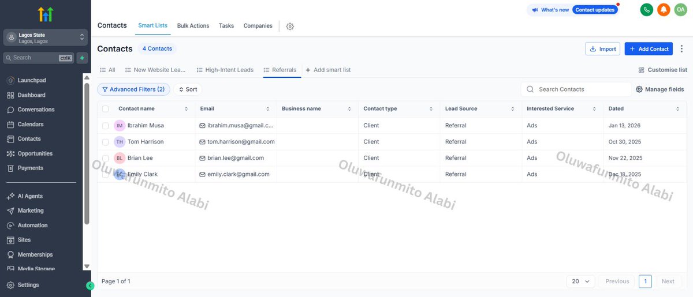Sort by the Contact name column arrows
This screenshot has width=693, height=297.
click(186, 109)
